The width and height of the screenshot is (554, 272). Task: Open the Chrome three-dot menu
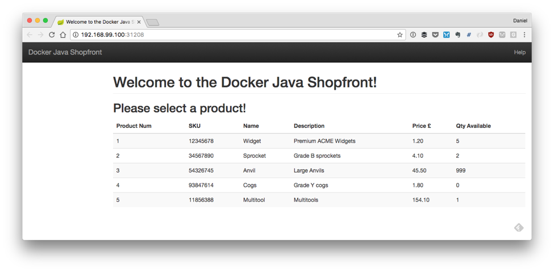[524, 35]
